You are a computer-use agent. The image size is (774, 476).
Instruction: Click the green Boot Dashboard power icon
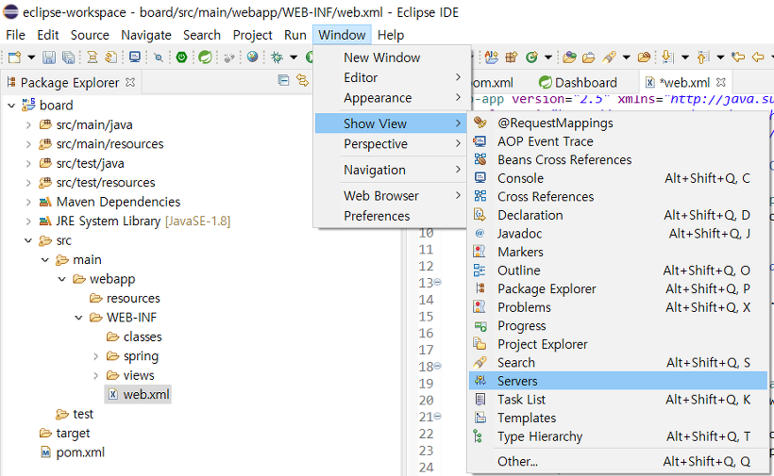[181, 57]
